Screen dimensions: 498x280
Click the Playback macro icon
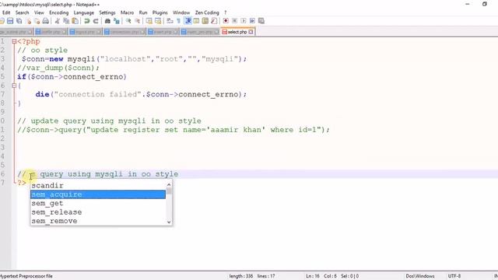click(244, 21)
